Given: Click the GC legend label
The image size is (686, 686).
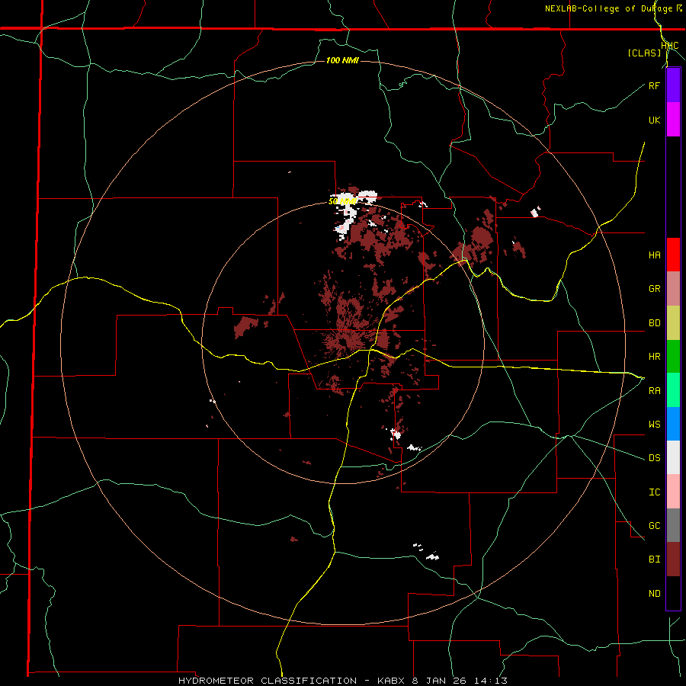Looking at the screenshot, I should pyautogui.click(x=655, y=526).
